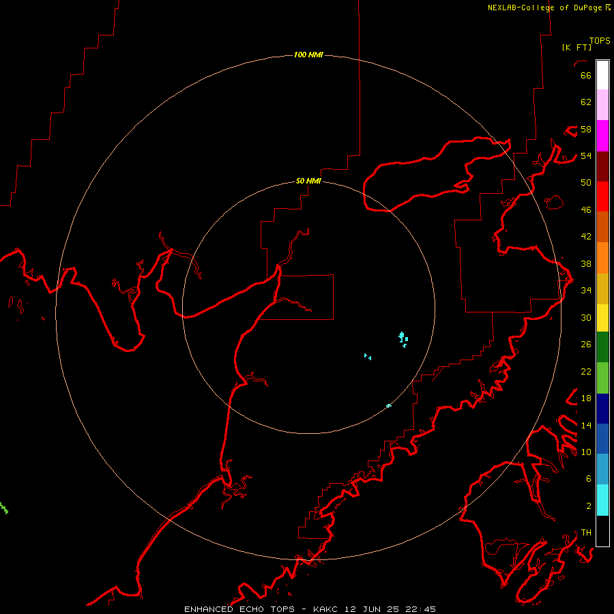The image size is (614, 614).
Task: Click the light green 22 kft band
Action: pos(602,378)
